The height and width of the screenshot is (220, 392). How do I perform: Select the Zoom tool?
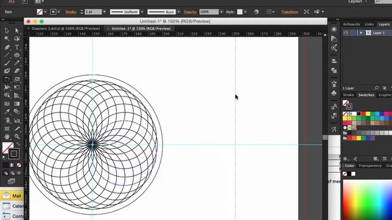[17, 136]
